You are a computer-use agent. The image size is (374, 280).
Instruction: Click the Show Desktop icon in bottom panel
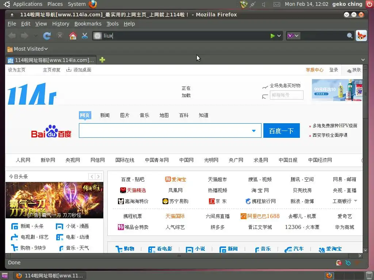(x=5, y=276)
